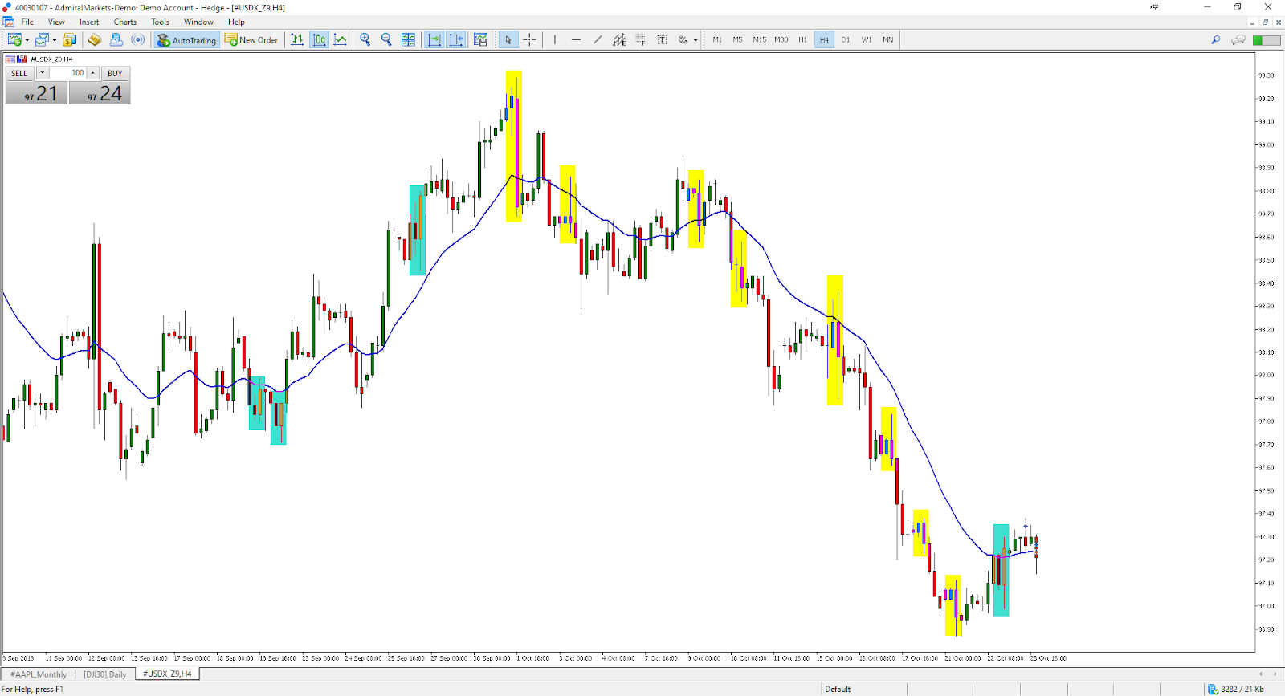Click the sell price 97.21 panel
Image resolution: width=1285 pixels, height=696 pixels.
tap(36, 93)
